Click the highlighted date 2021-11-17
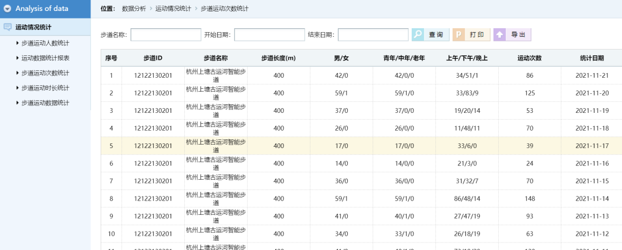 pyautogui.click(x=592, y=146)
